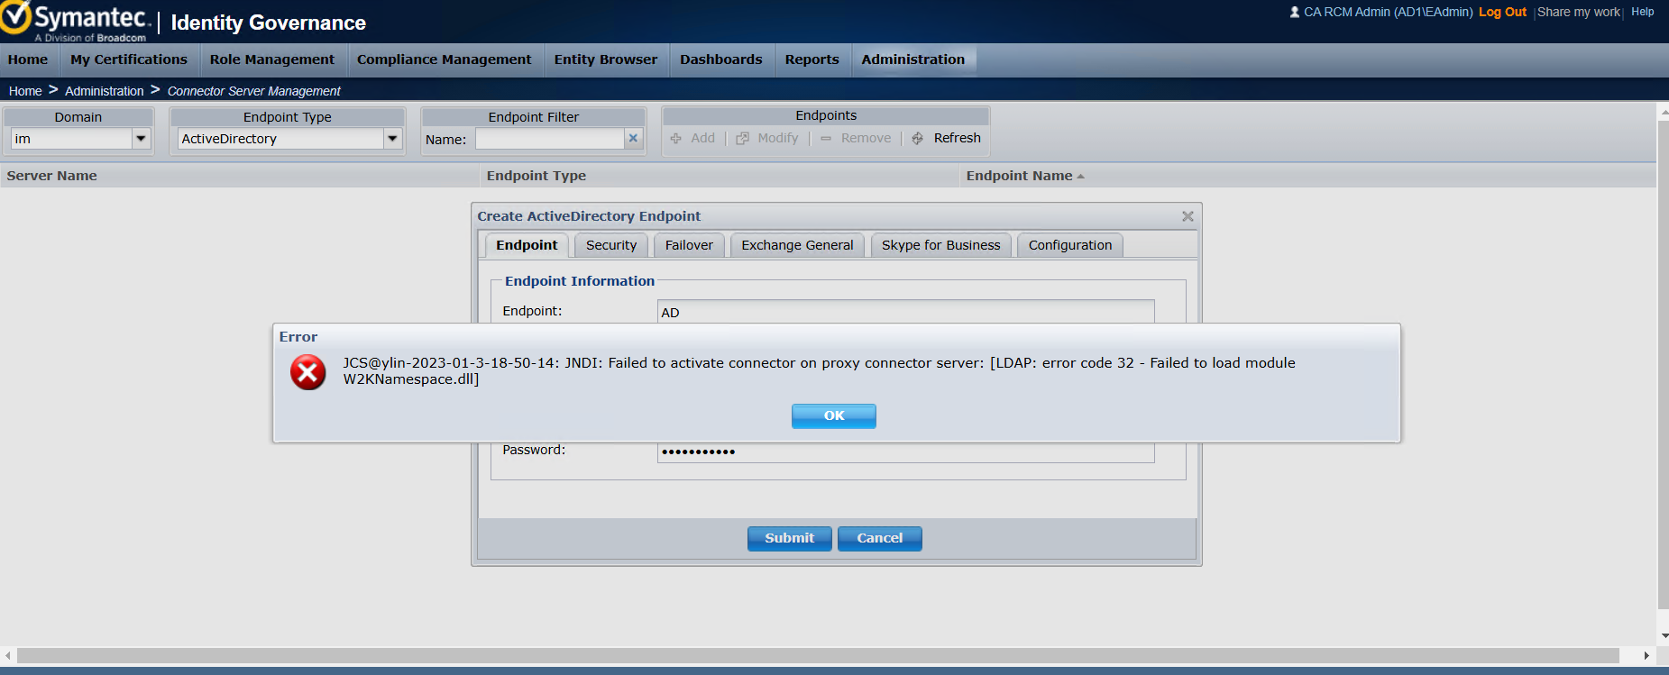
Task: Click the Refresh endpoints label
Action: pyautogui.click(x=958, y=138)
